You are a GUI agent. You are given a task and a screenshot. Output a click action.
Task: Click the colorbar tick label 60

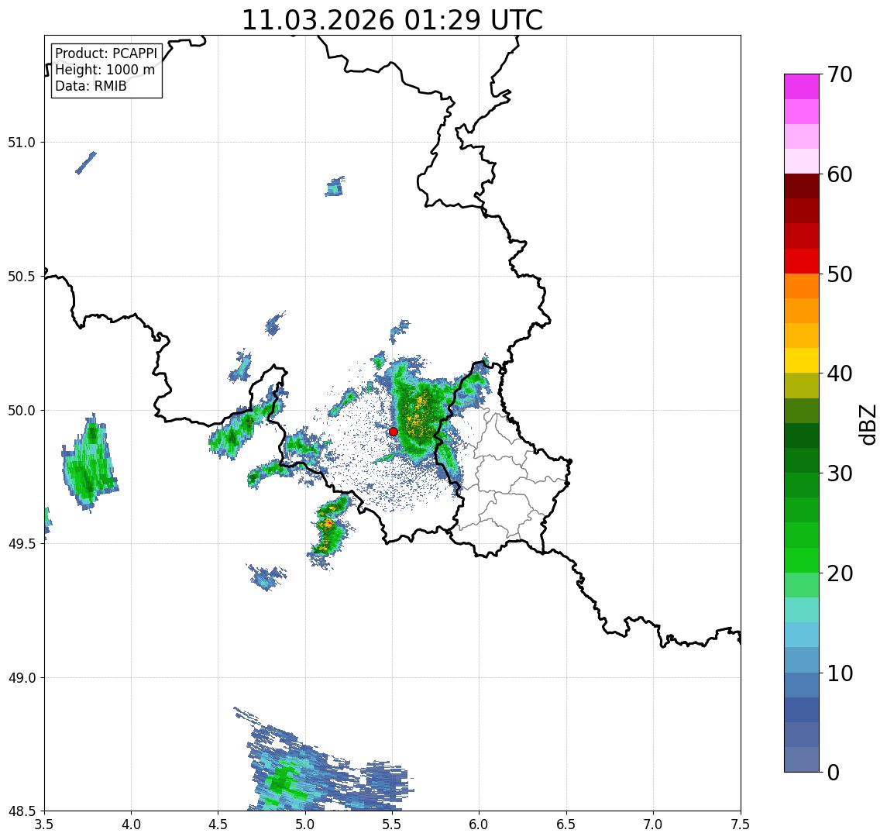click(x=840, y=174)
